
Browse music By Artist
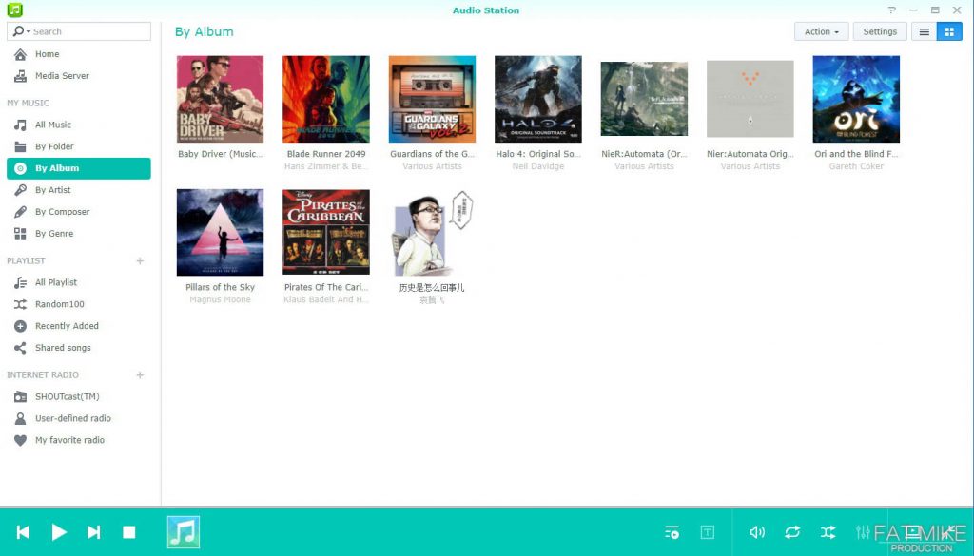(53, 190)
